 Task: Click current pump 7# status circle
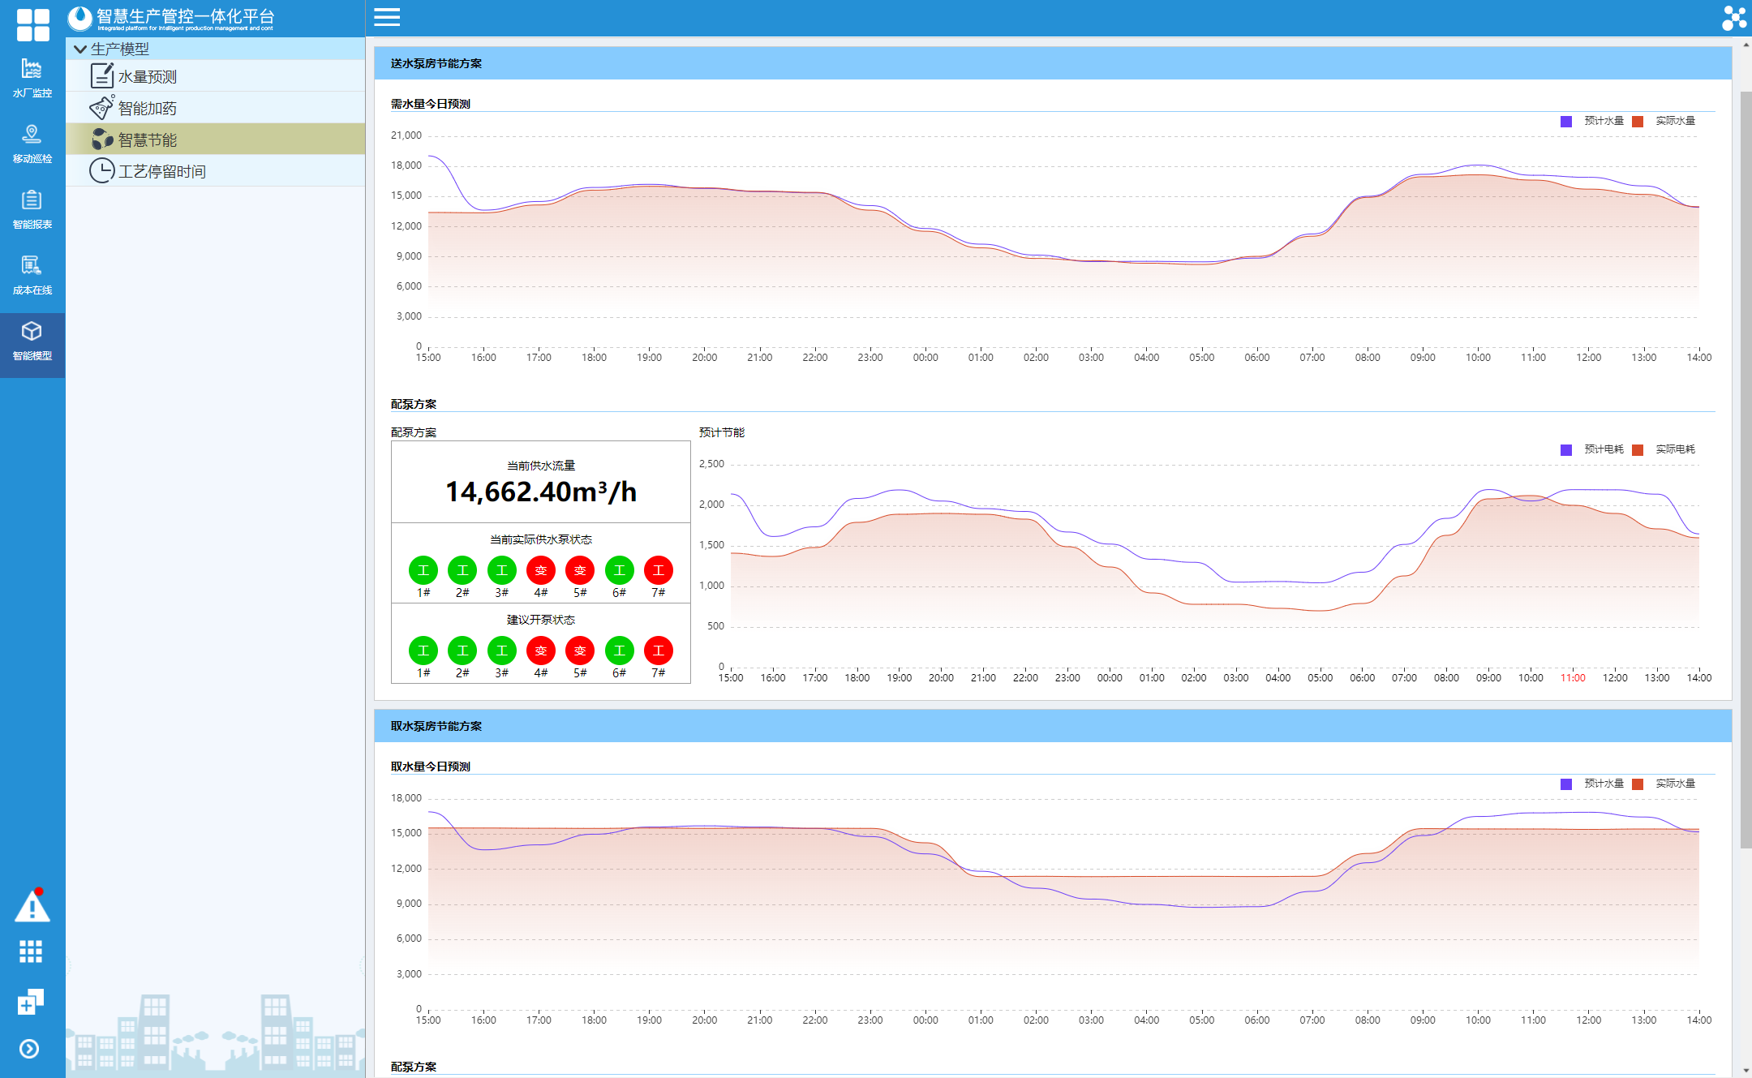tap(658, 570)
